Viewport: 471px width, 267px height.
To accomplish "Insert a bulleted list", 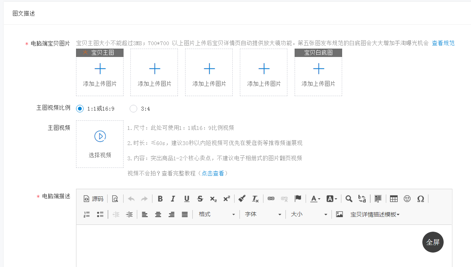I will click(x=100, y=214).
